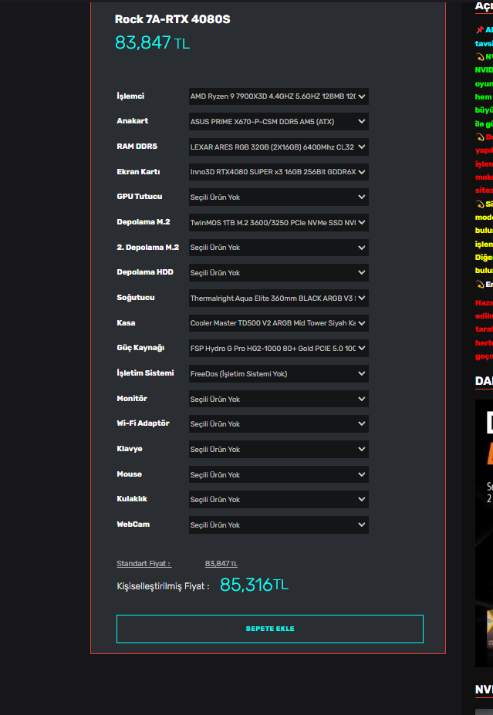Open the WebCam dropdown
This screenshot has width=493, height=715.
pyautogui.click(x=279, y=525)
